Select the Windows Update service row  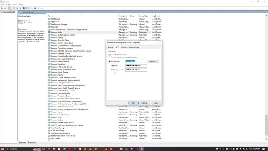(105, 120)
